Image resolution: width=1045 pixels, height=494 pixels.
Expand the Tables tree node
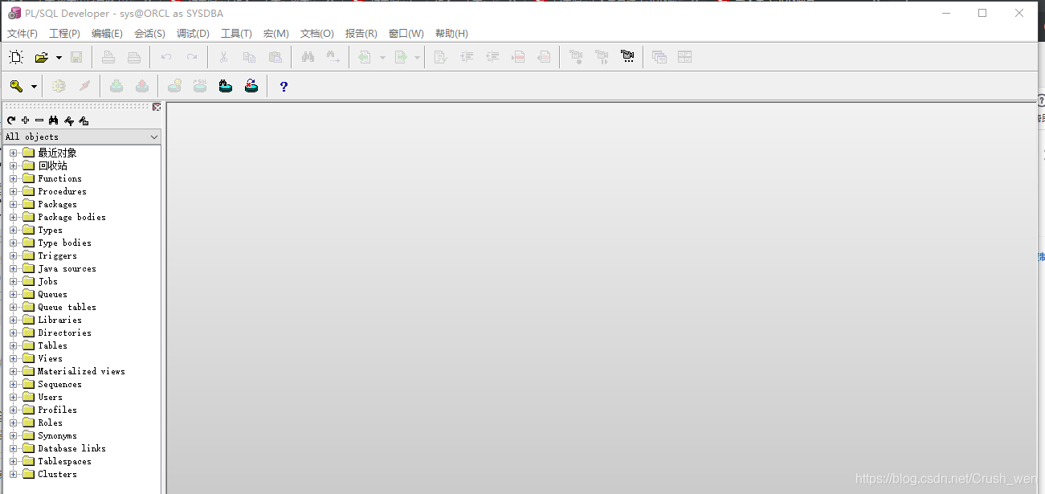pos(13,345)
